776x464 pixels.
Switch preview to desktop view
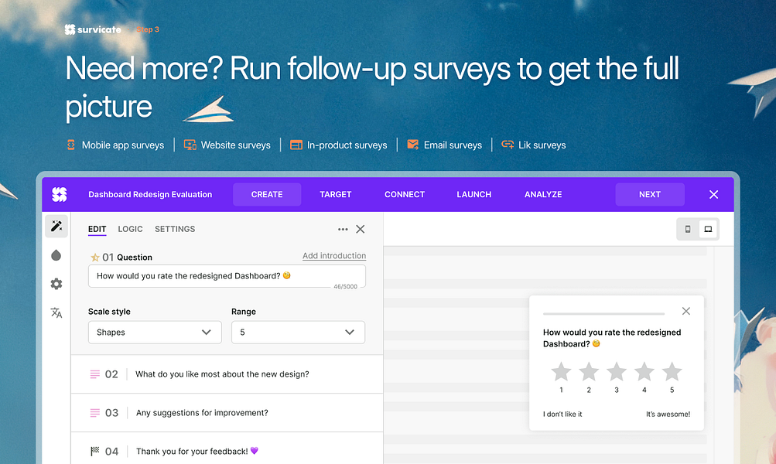pos(708,229)
